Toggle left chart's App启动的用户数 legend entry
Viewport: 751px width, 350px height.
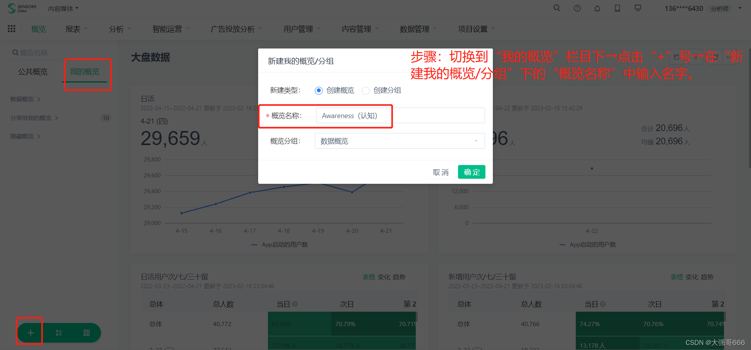pos(280,245)
